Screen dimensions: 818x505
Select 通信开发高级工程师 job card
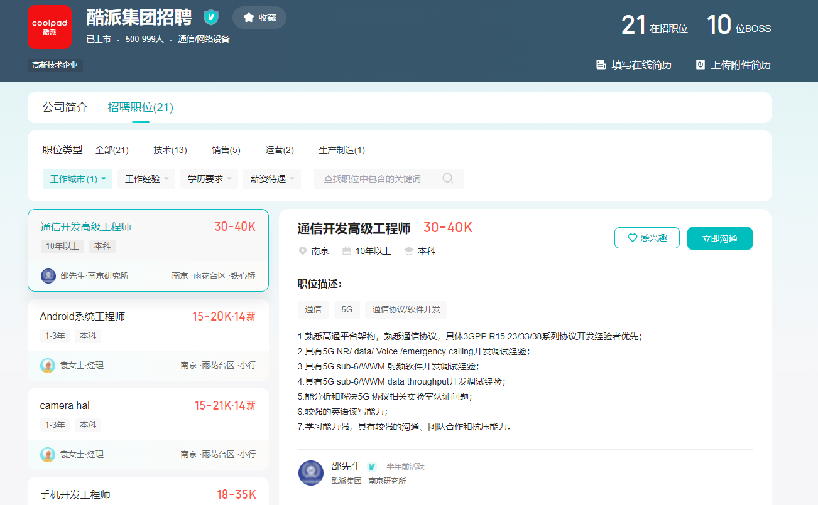point(148,250)
